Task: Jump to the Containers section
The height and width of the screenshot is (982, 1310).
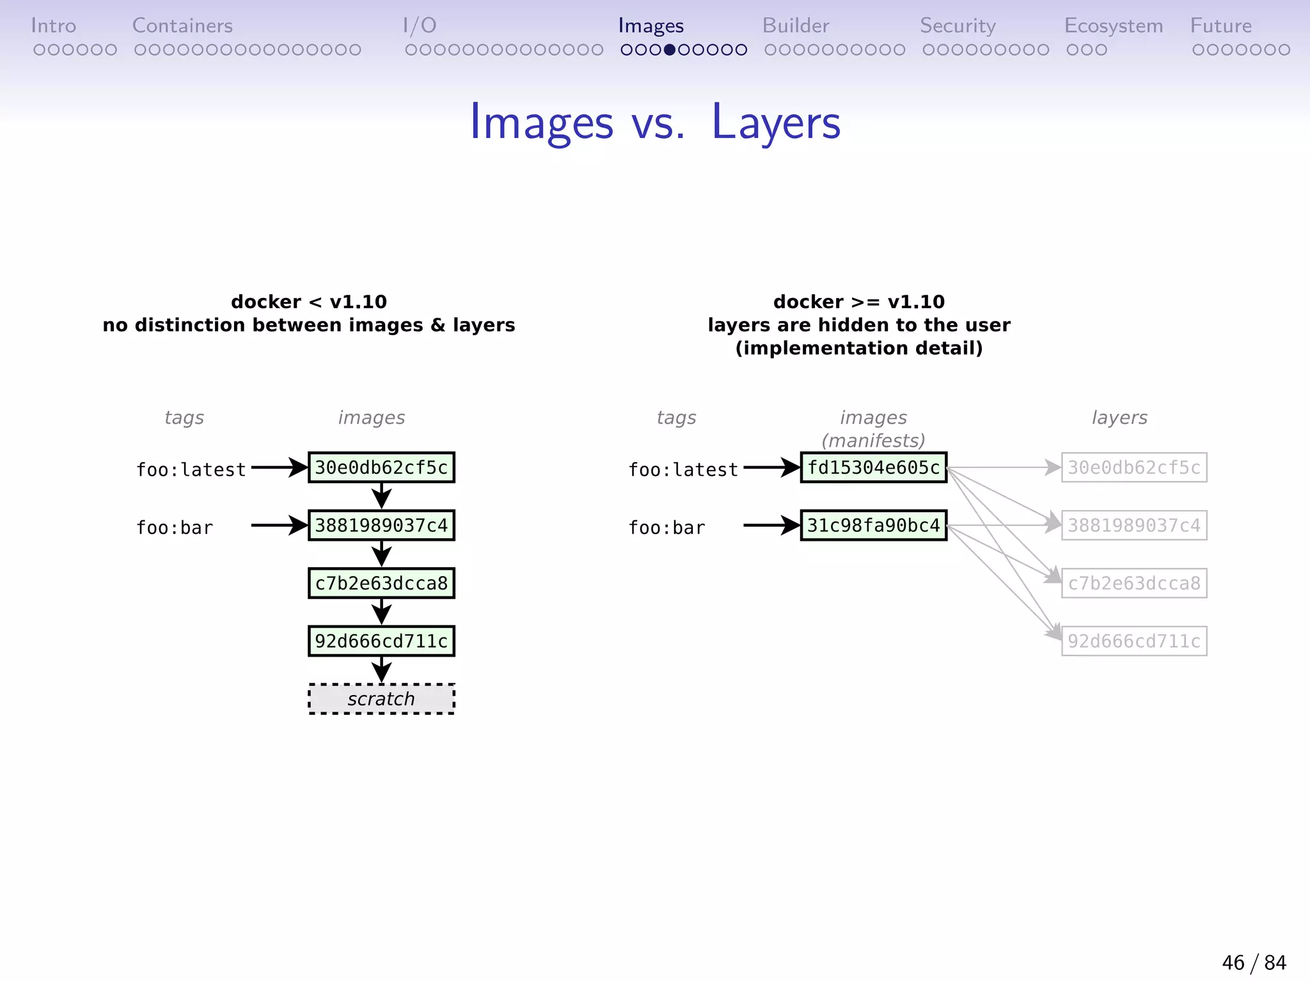Action: pyautogui.click(x=182, y=26)
